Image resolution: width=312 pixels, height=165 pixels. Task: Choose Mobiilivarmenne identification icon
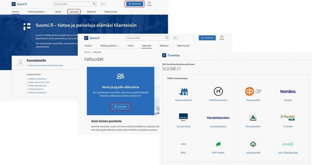218,92
